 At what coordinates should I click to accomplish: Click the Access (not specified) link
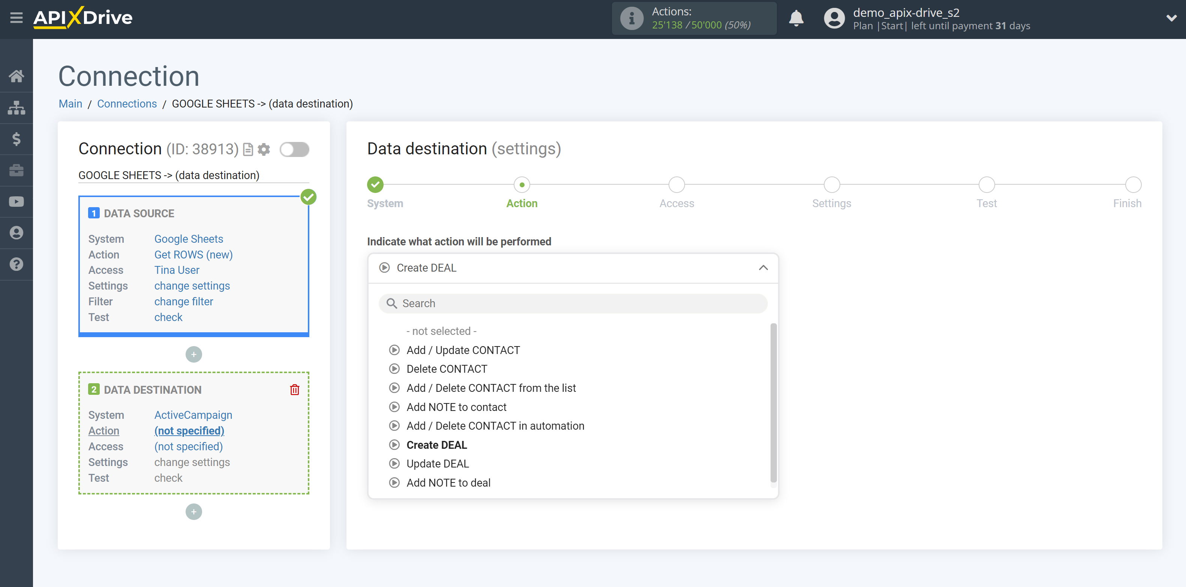coord(189,446)
